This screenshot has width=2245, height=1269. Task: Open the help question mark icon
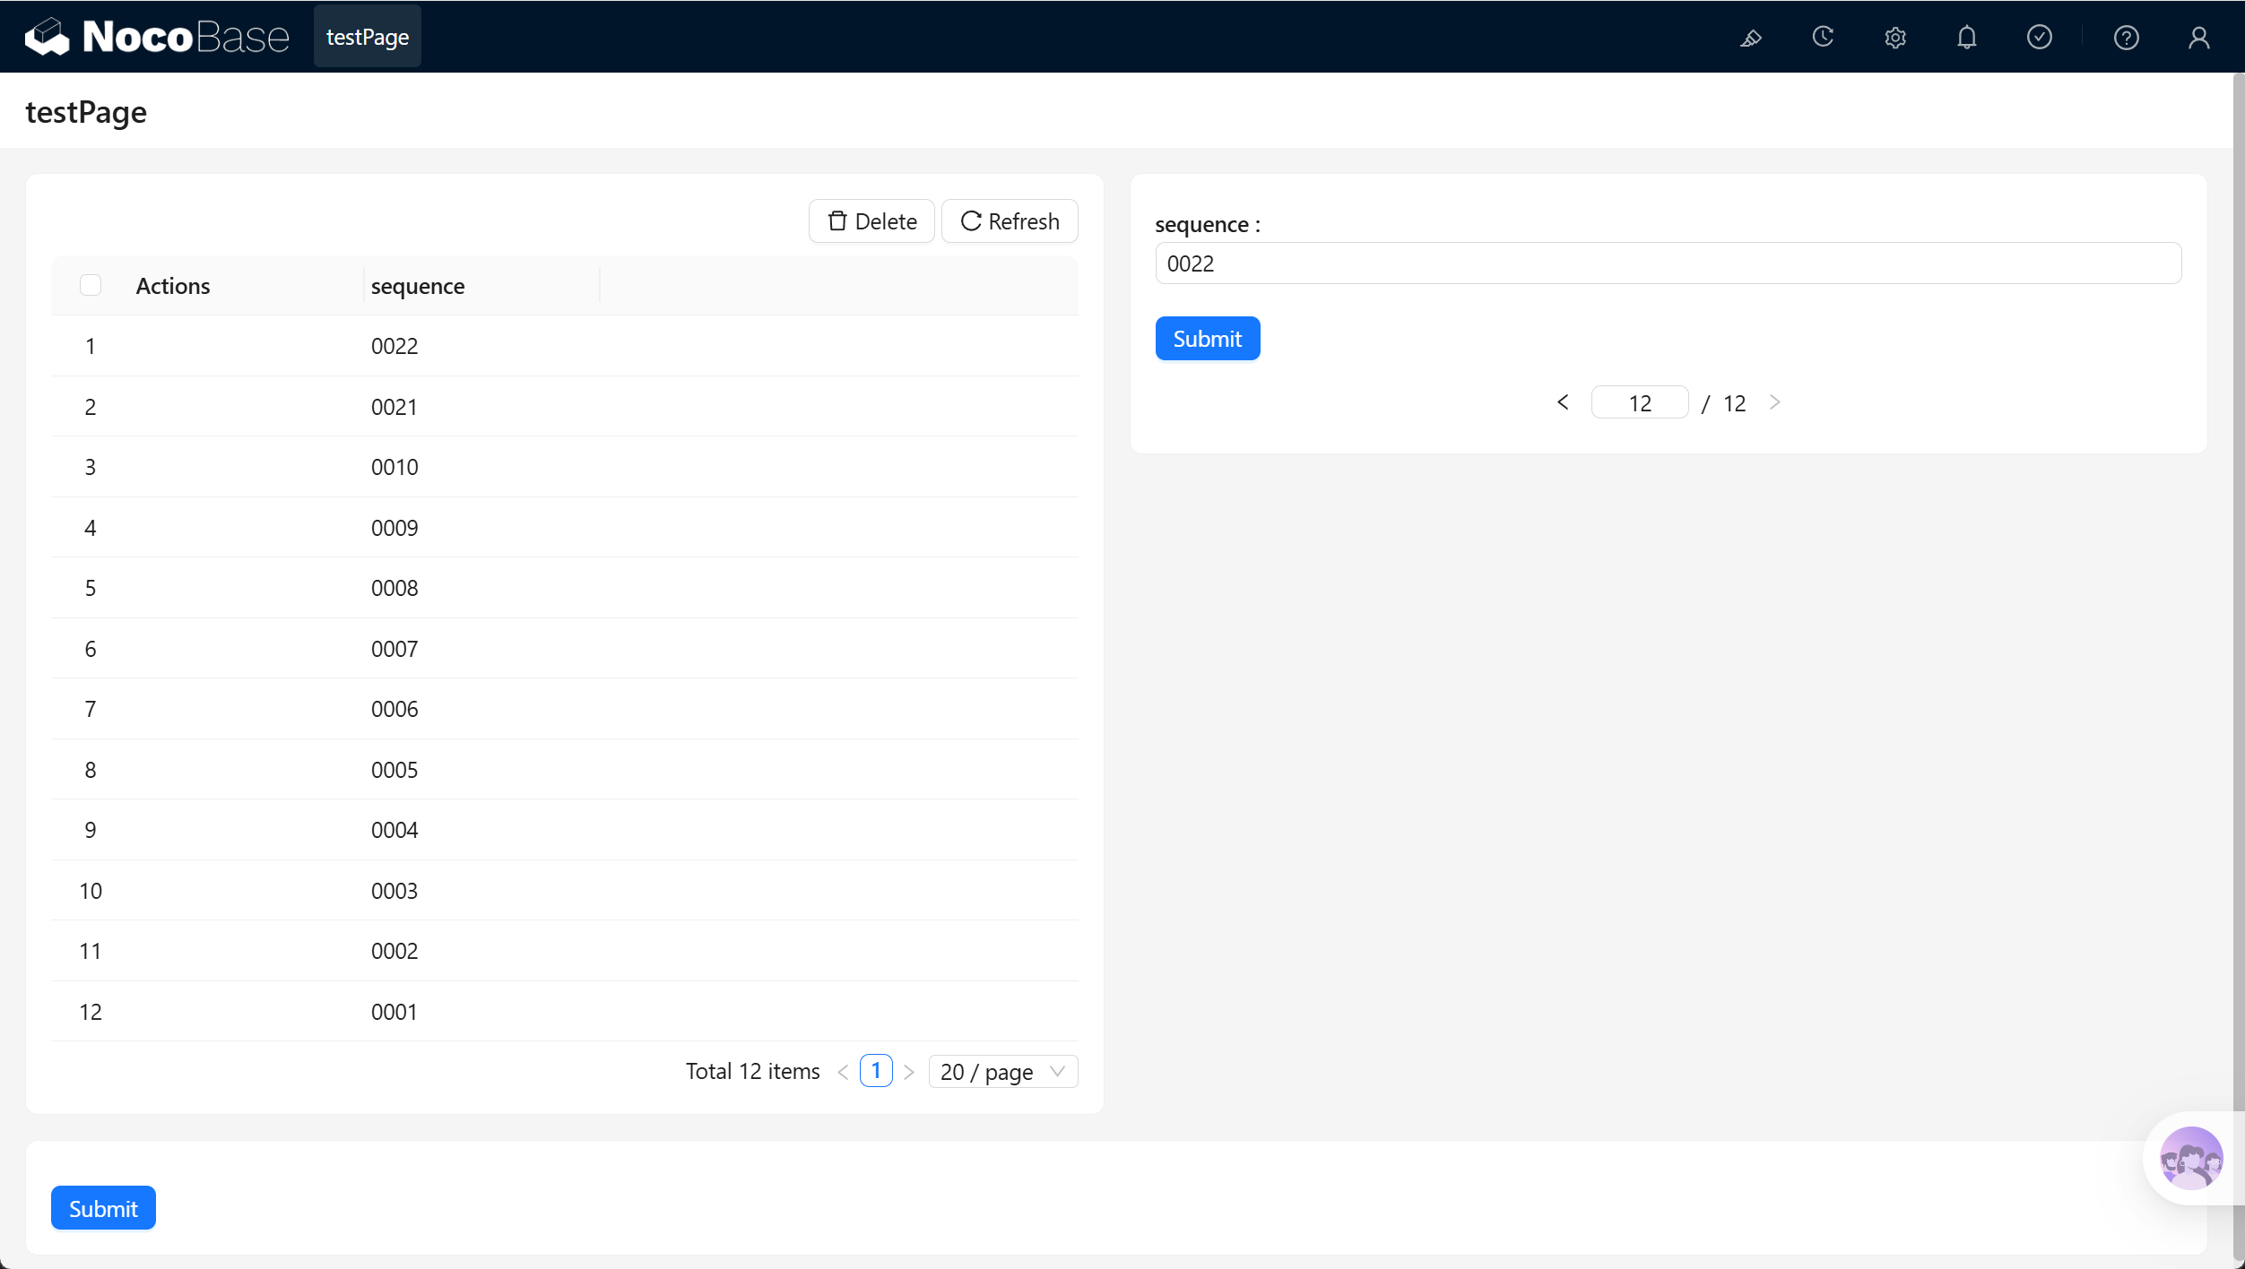pos(2127,38)
